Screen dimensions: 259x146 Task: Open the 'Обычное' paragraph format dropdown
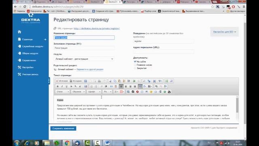[78, 92]
